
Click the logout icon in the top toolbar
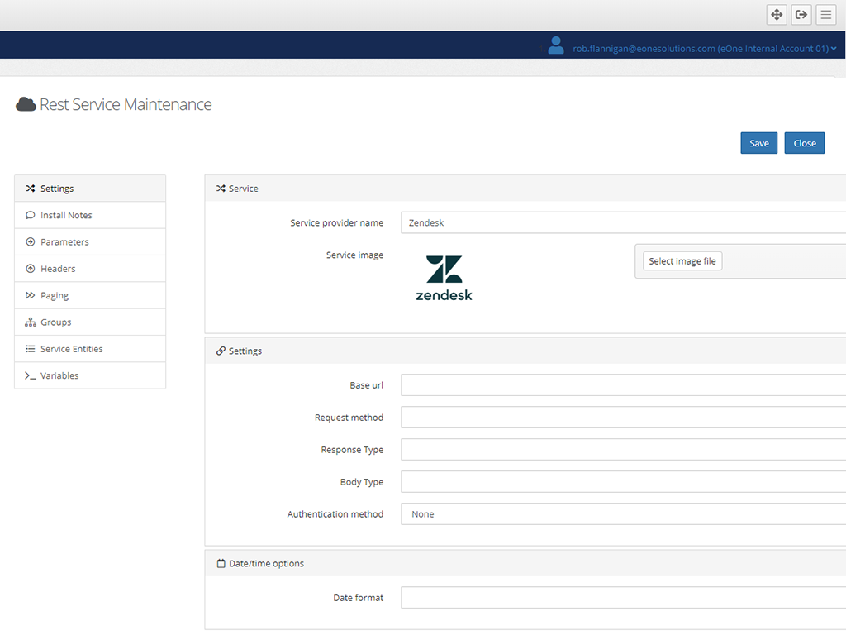(x=801, y=14)
